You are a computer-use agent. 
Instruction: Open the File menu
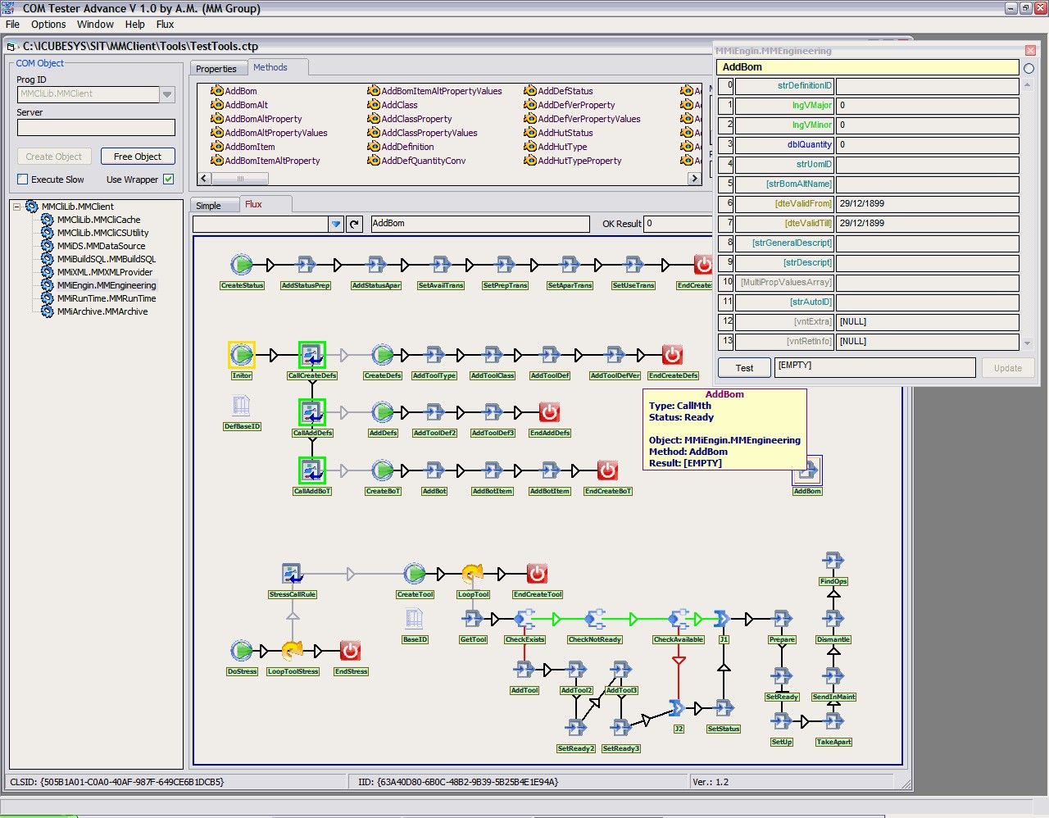point(12,25)
